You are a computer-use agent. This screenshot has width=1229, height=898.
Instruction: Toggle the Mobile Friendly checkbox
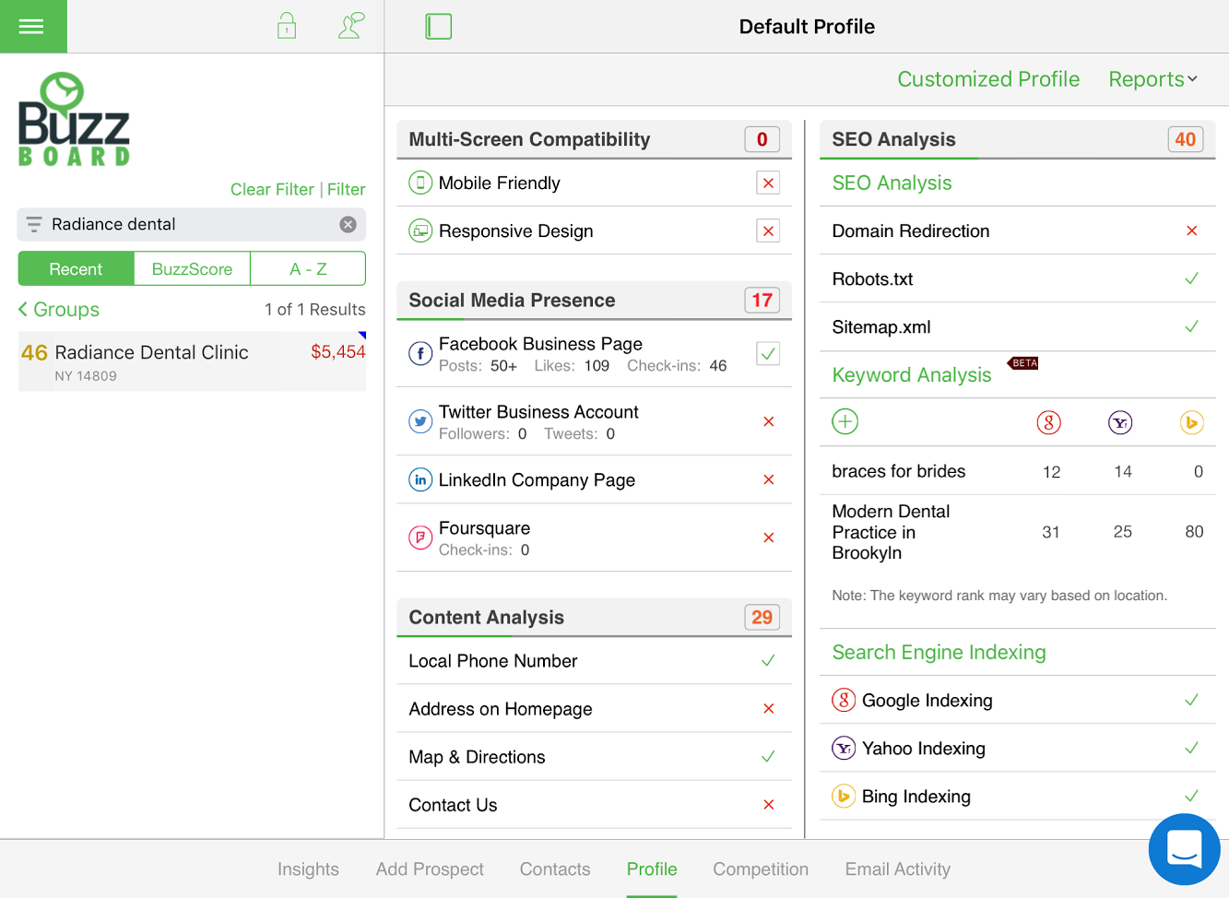768,183
